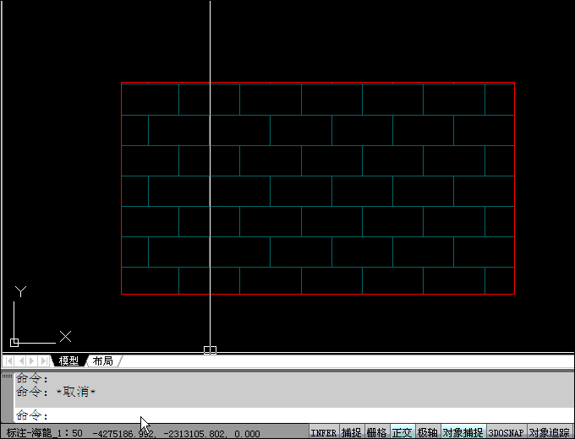This screenshot has height=439, width=575.
Task: Go to next layout tab arrow
Action: point(32,361)
